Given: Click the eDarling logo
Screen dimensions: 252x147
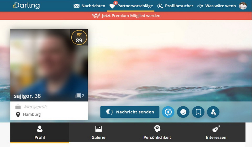Looking at the screenshot, I should coord(26,6).
